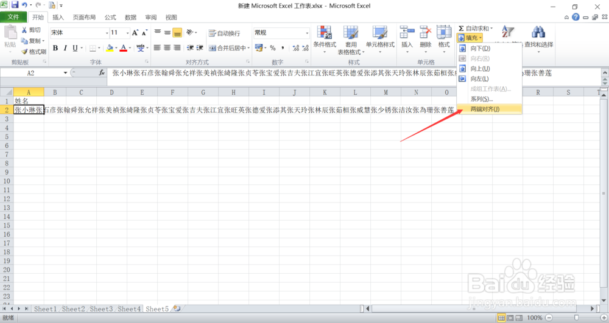
Task: Decrease font size with the small A icon
Action: click(144, 33)
